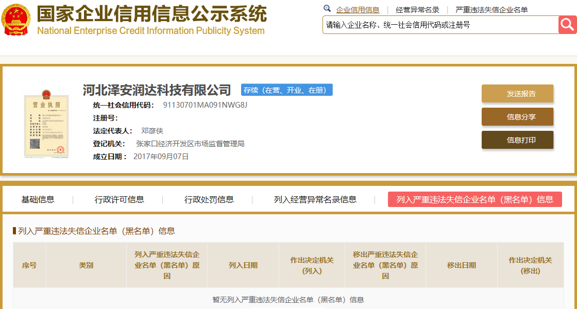Click the section heading above the blacklist table

tap(96, 231)
